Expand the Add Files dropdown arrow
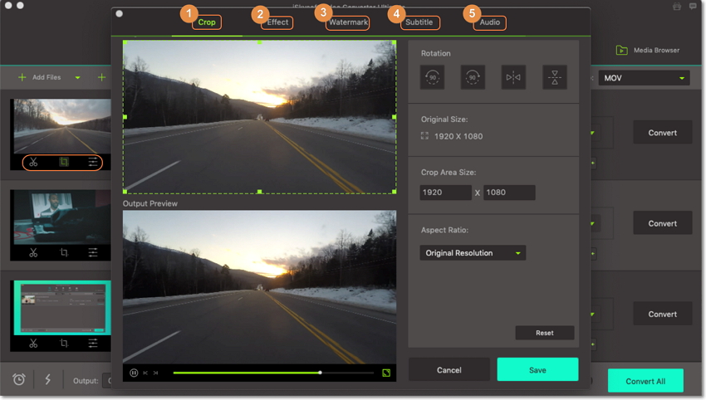The height and width of the screenshot is (400, 706). pyautogui.click(x=77, y=78)
